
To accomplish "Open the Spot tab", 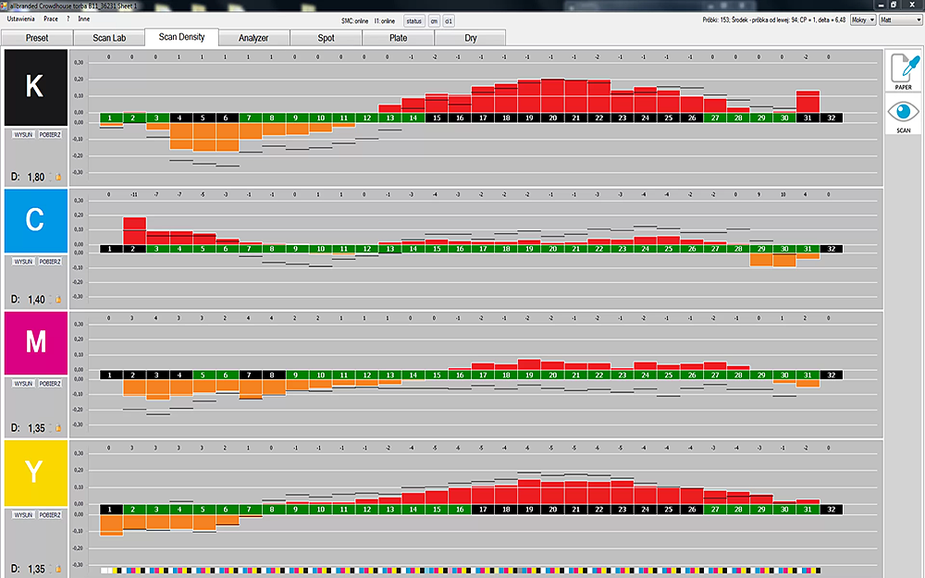I will pos(327,38).
